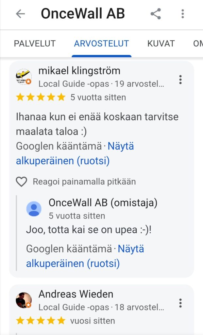Tap the share icon in header
The width and height of the screenshot is (203, 335).
click(x=156, y=14)
